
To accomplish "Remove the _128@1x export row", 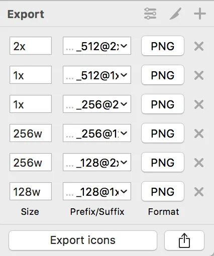I will coord(199,192).
